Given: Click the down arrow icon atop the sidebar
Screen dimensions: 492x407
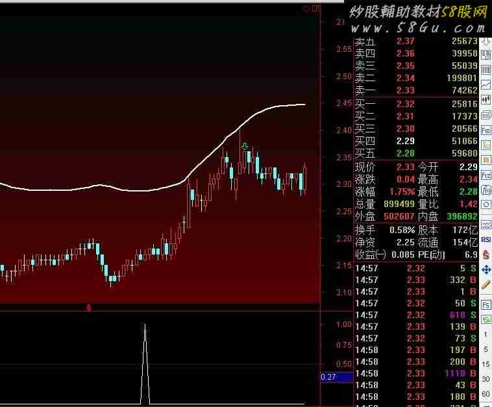Looking at the screenshot, I should point(486,42).
